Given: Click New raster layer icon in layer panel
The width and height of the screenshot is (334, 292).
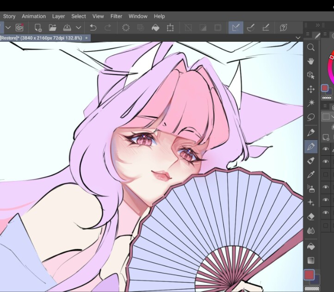Looking at the screenshot, I should tap(326, 137).
